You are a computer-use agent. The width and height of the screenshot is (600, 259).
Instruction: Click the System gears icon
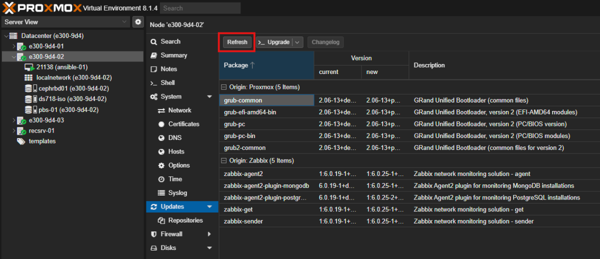coord(154,96)
